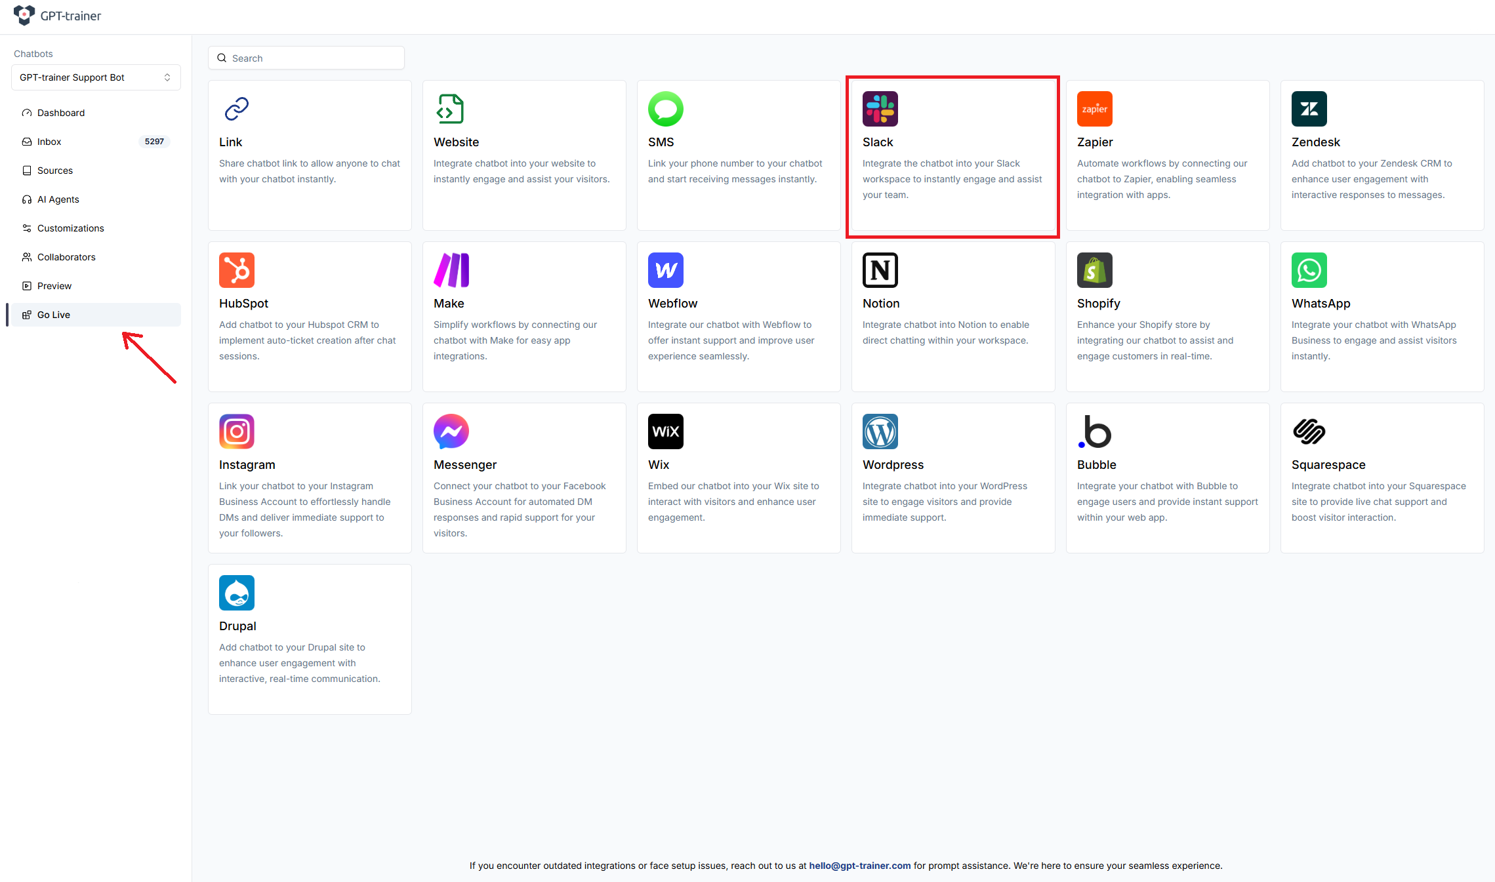Screen dimensions: 1495x882
Task: Click the Slack integration icon
Action: (x=880, y=109)
